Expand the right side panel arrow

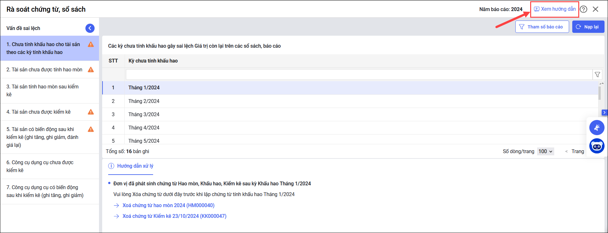(605, 112)
